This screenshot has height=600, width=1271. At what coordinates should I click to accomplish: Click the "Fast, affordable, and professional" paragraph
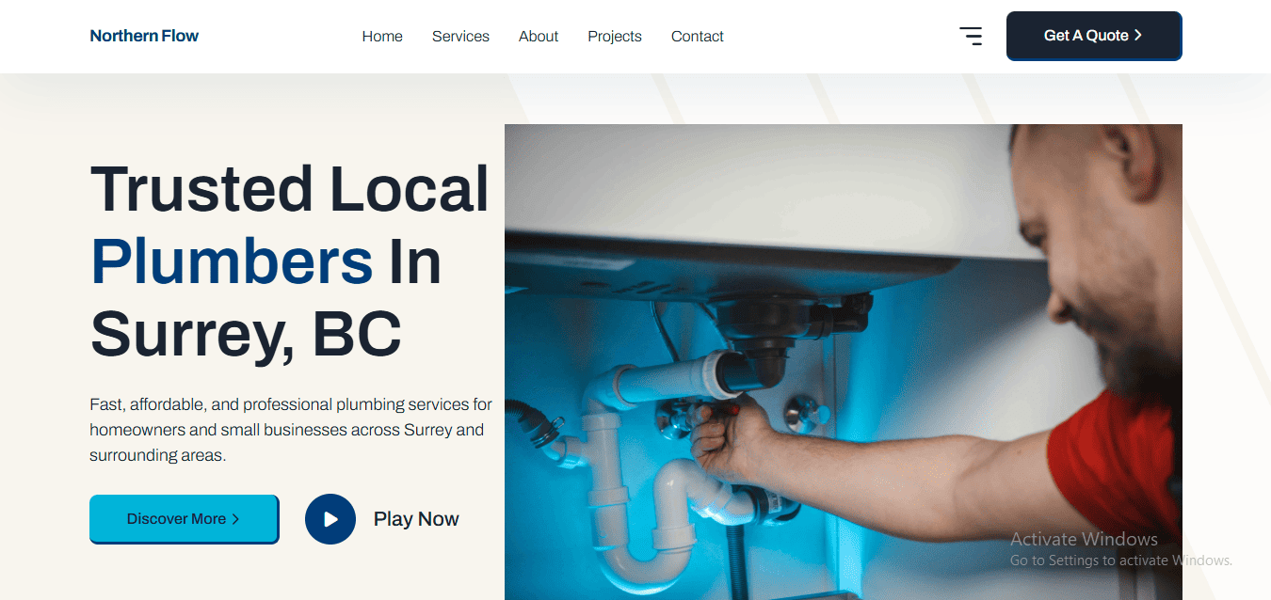pyautogui.click(x=291, y=430)
